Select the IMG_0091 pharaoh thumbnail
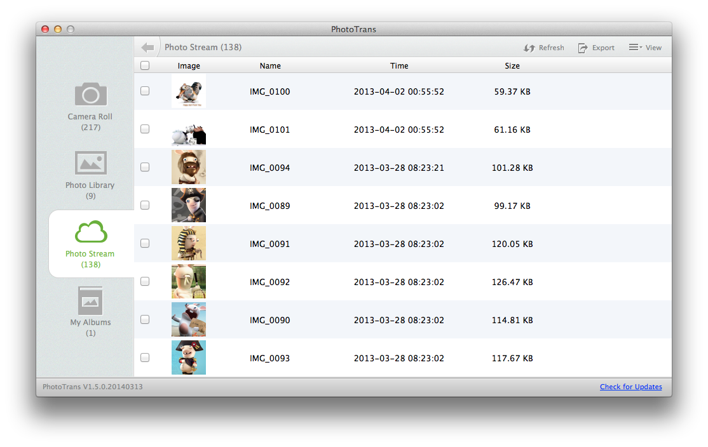 (x=189, y=244)
